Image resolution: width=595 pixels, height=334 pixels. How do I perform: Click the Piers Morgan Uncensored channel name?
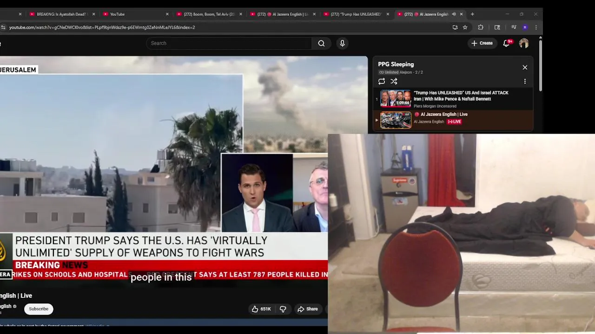(x=435, y=106)
